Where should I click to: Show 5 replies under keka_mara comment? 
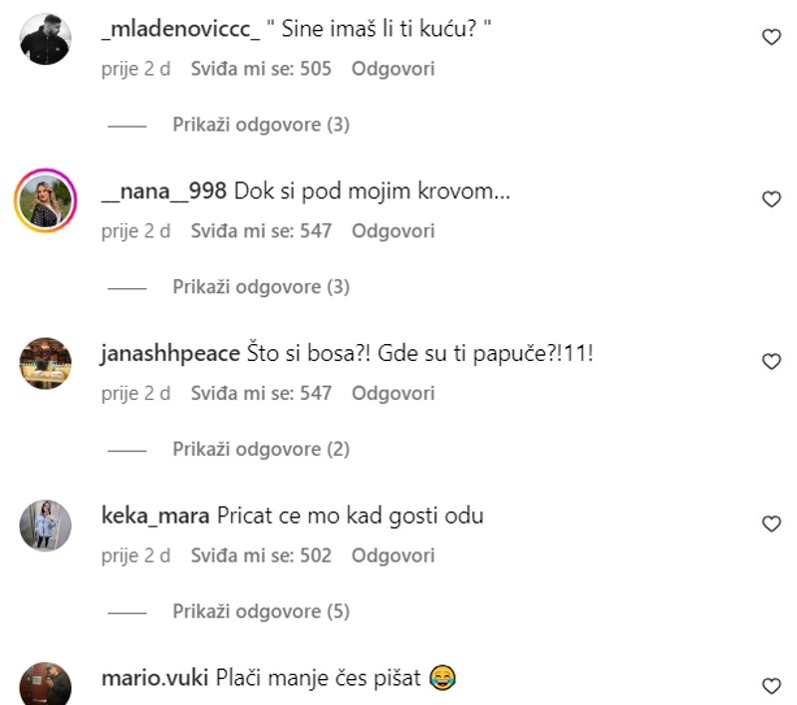(261, 611)
